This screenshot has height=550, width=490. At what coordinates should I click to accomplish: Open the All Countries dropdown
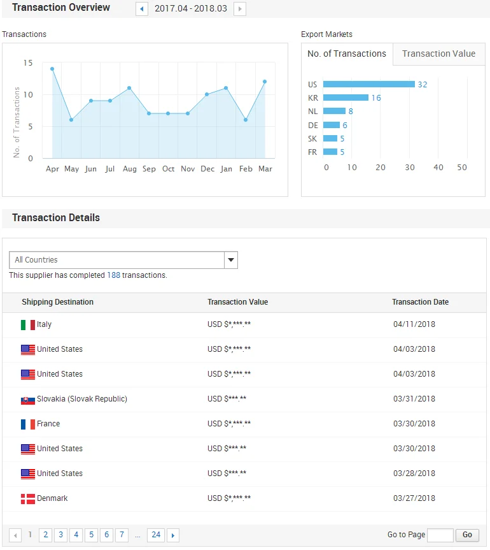(123, 260)
